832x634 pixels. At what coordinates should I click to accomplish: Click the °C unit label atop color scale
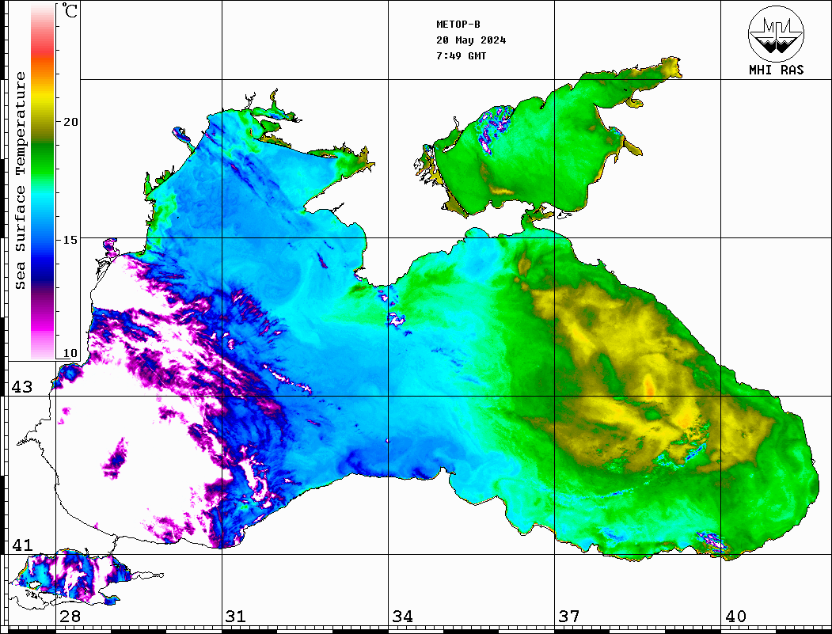click(70, 10)
